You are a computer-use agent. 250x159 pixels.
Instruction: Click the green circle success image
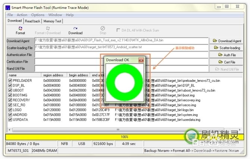[125, 82]
